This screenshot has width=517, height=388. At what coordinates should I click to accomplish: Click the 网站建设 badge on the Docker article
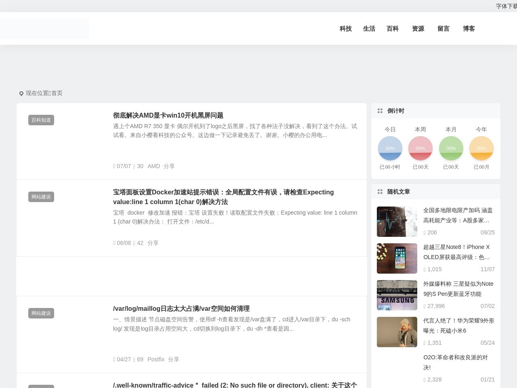pyautogui.click(x=41, y=197)
